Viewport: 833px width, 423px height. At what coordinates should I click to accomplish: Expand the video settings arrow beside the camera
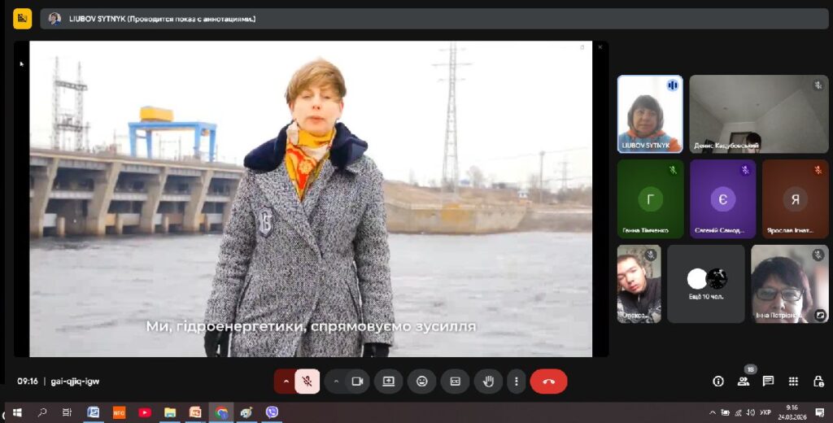click(336, 381)
